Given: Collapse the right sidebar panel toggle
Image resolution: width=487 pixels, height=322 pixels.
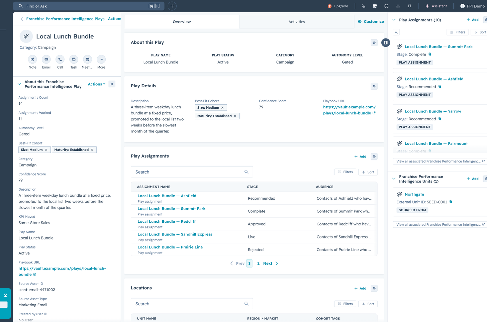Looking at the screenshot, I should [386, 43].
